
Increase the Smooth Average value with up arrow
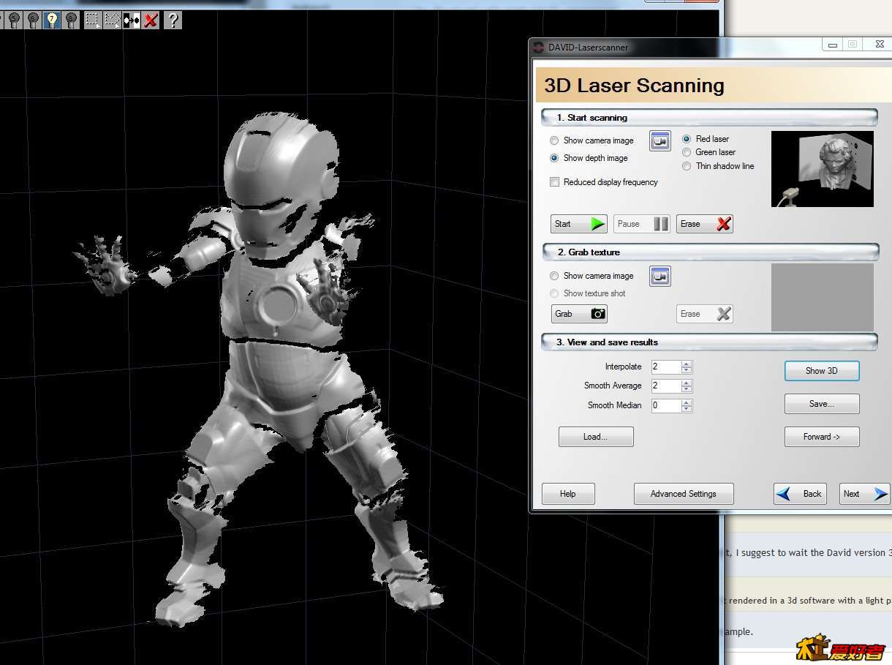[687, 383]
